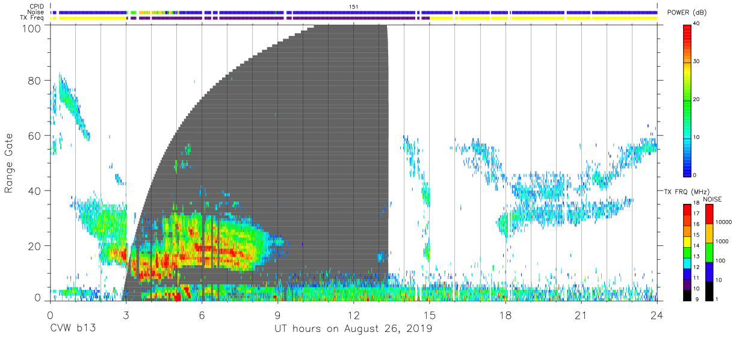
Task: Click the noise legend label '10000'
Action: tap(725, 222)
